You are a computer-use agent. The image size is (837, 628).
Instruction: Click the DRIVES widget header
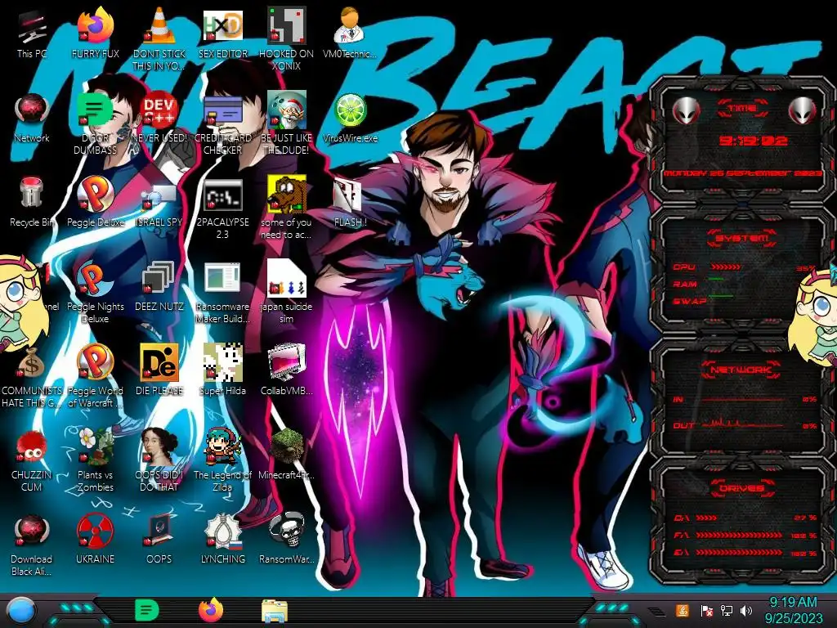[742, 488]
